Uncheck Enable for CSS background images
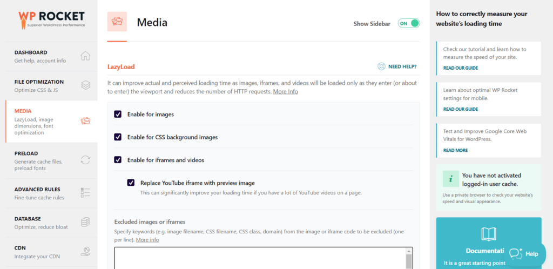The image size is (553, 269). [118, 137]
